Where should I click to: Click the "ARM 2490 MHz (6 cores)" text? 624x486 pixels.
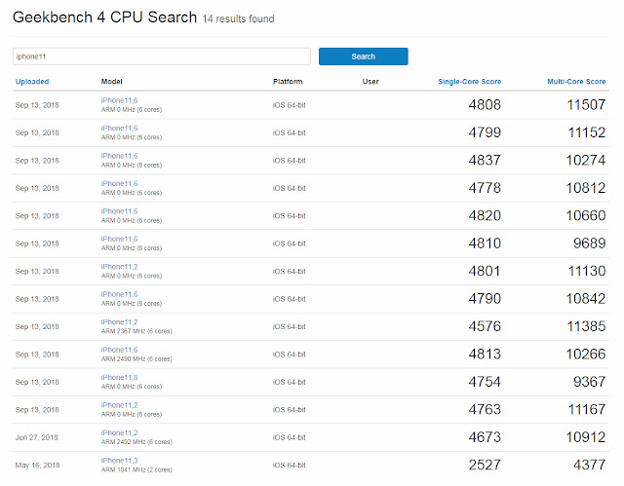(x=136, y=358)
